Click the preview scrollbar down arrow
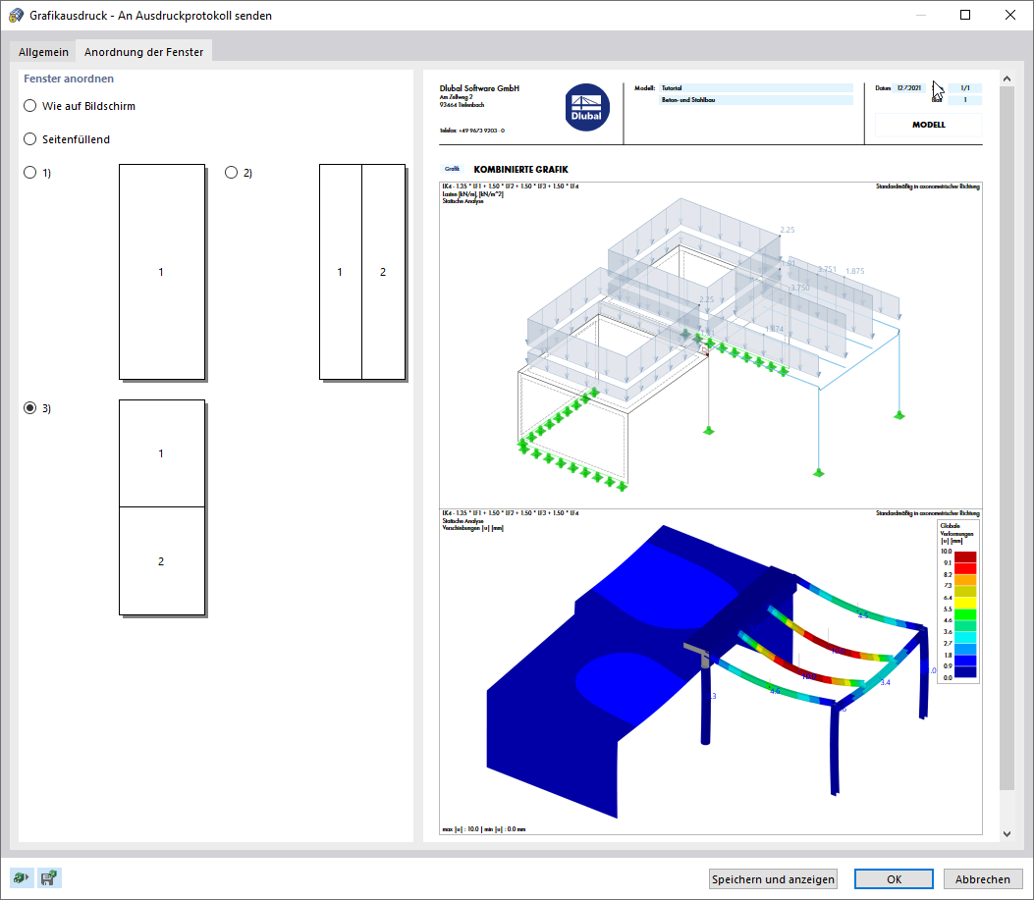The image size is (1034, 900). pos(1007,834)
